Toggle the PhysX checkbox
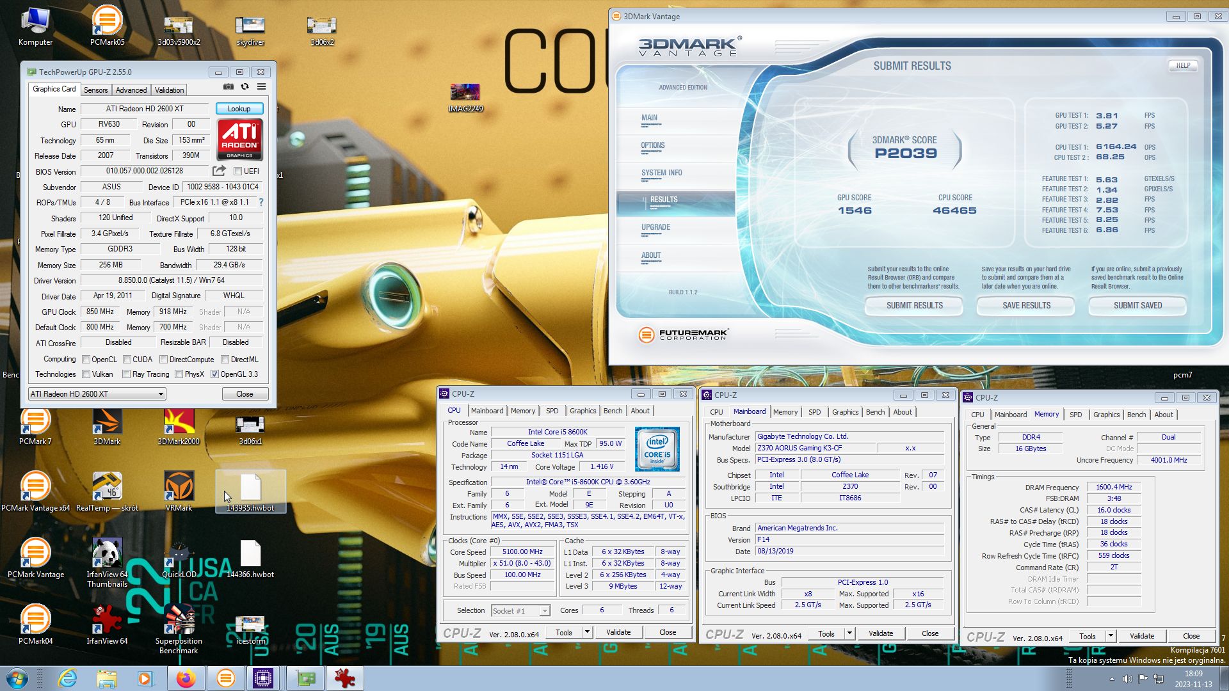 click(179, 374)
